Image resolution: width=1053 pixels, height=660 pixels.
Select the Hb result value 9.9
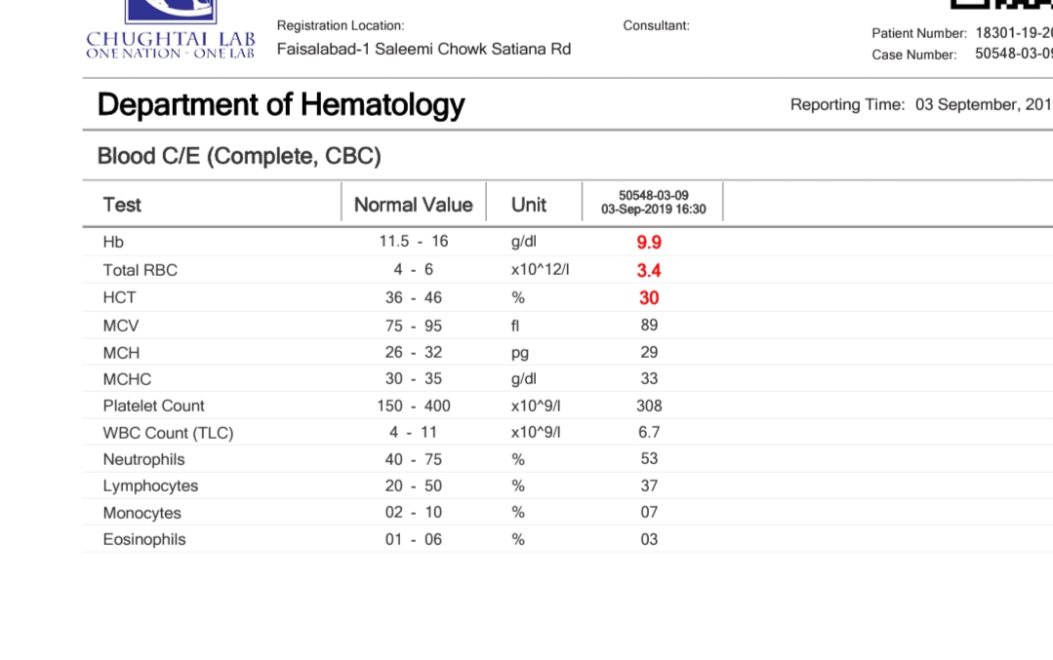(649, 243)
